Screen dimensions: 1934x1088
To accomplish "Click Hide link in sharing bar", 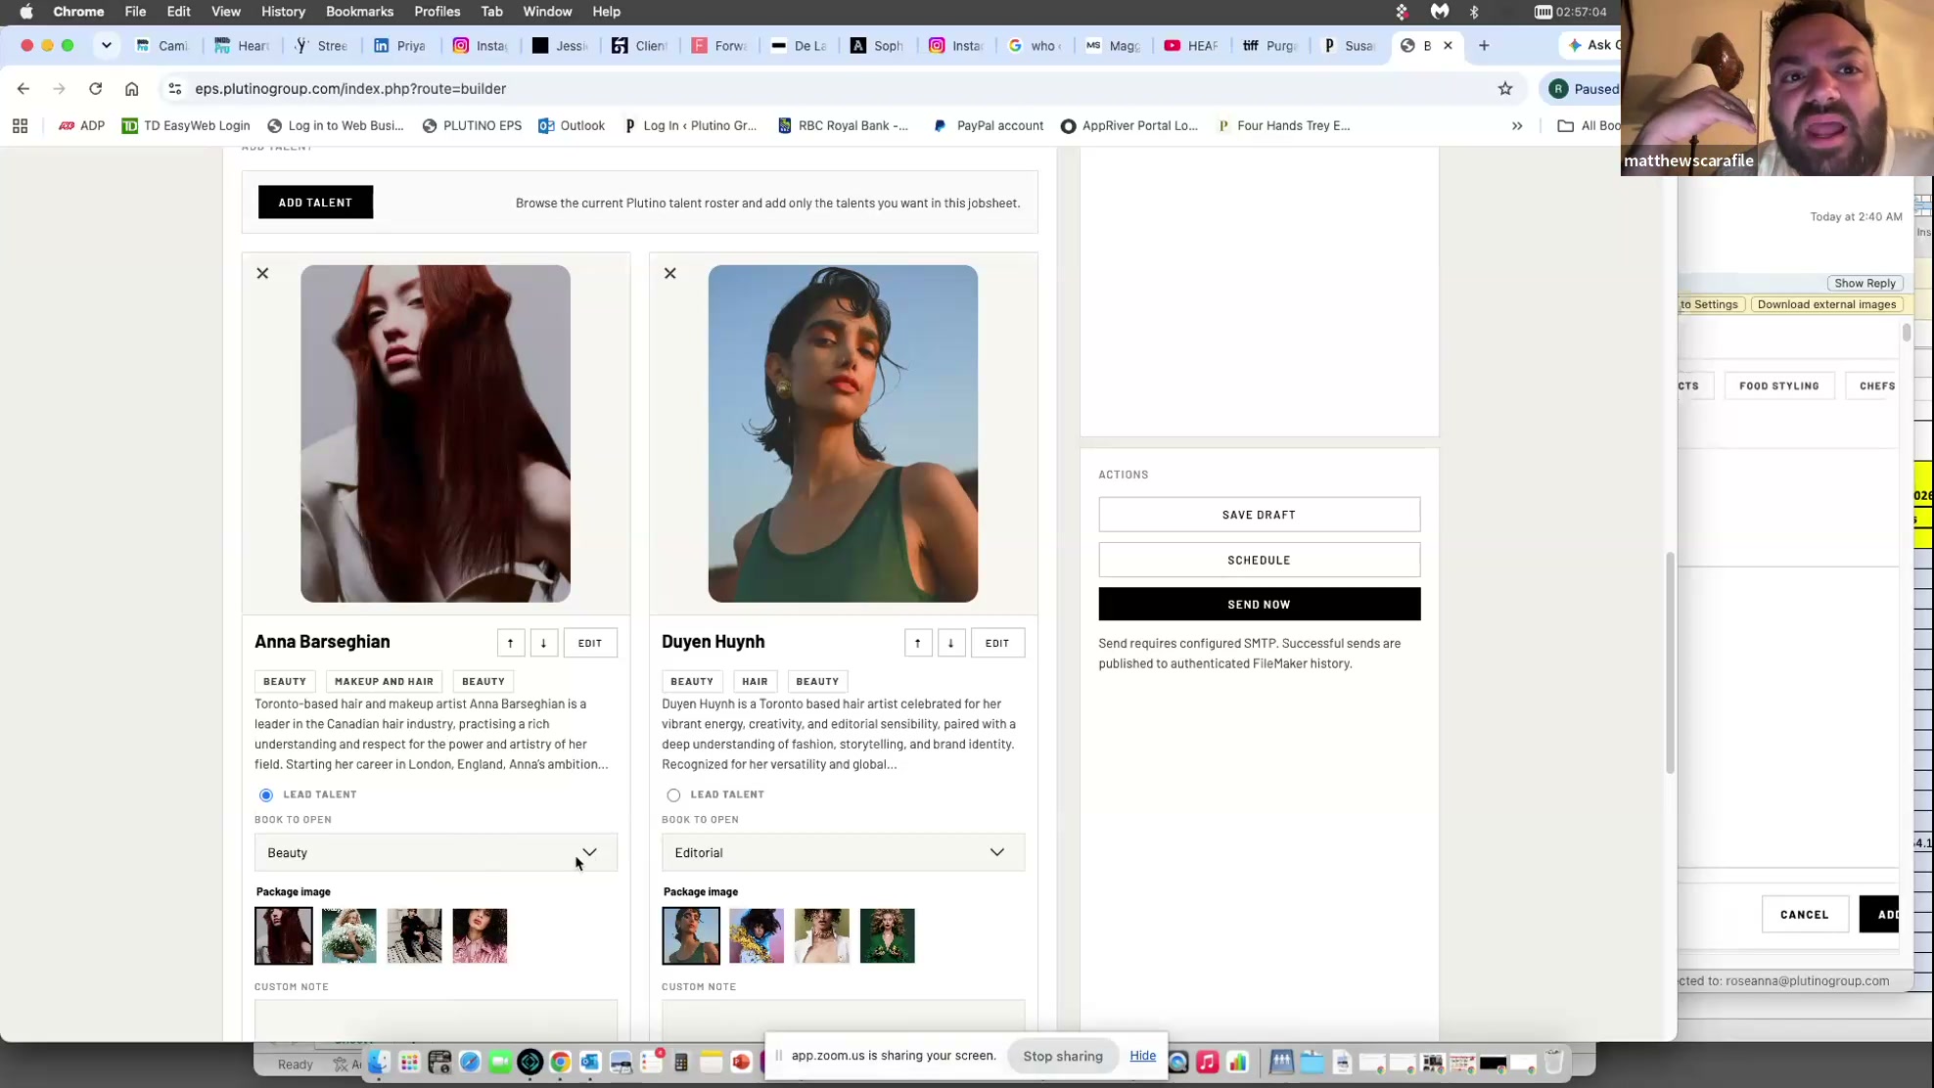I will coord(1142,1056).
